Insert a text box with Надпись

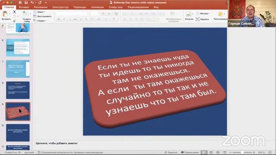point(202,19)
